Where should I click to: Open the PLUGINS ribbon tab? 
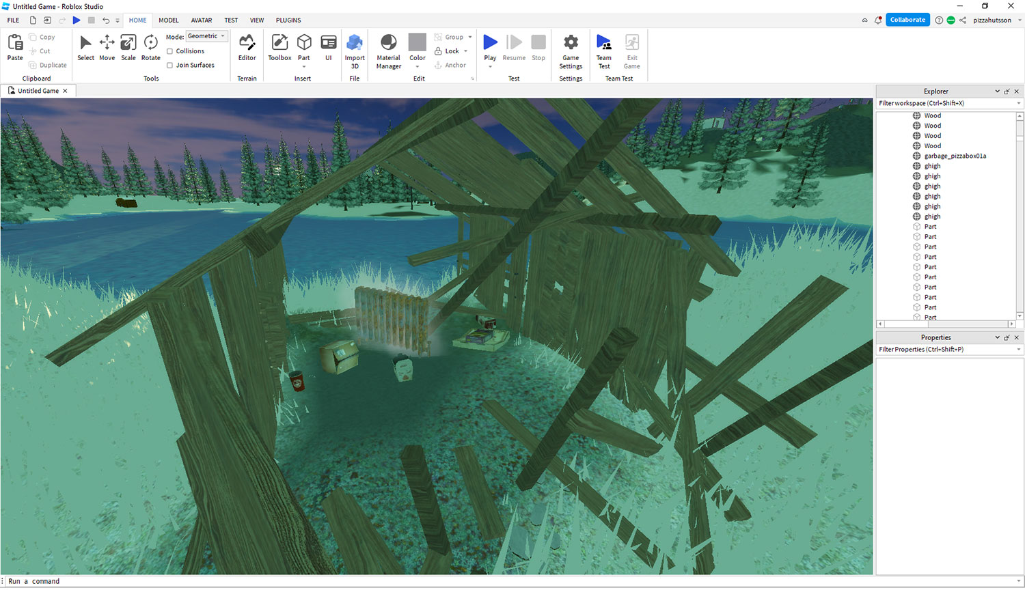(x=288, y=20)
